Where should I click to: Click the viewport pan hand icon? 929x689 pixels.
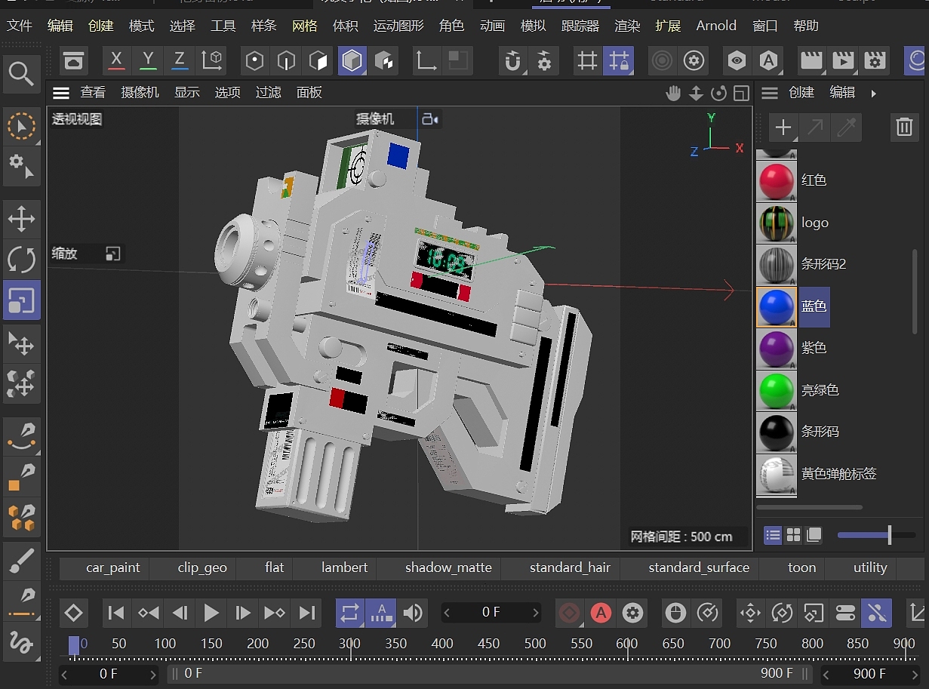[x=673, y=93]
